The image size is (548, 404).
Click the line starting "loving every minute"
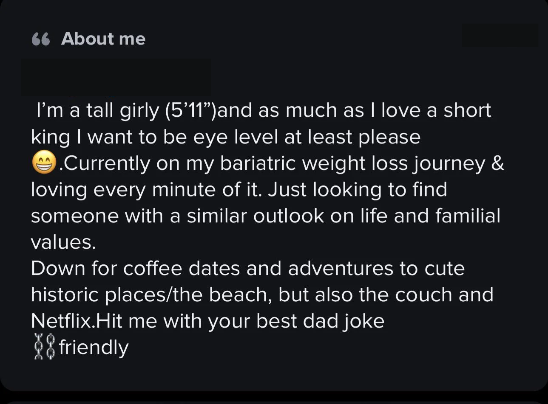[x=239, y=190]
